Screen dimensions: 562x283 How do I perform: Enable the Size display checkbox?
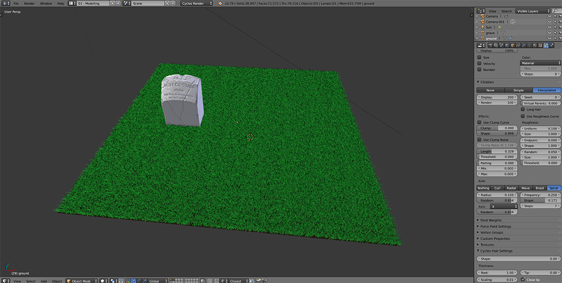tap(479, 57)
